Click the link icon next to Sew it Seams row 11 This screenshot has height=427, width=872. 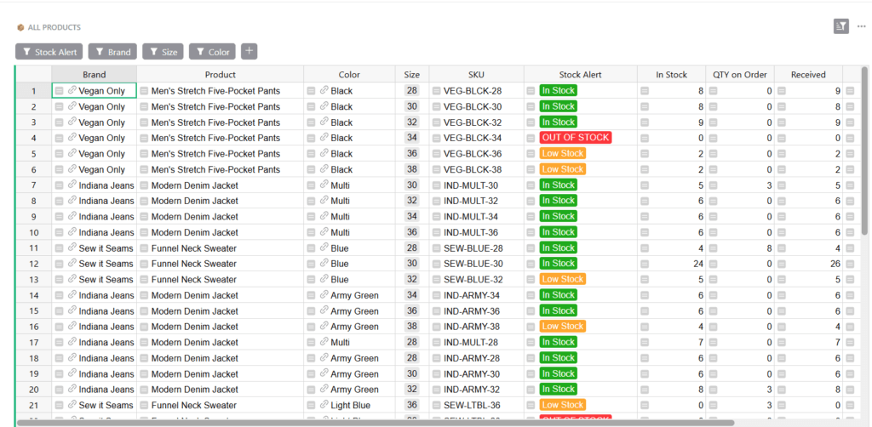[x=72, y=247]
